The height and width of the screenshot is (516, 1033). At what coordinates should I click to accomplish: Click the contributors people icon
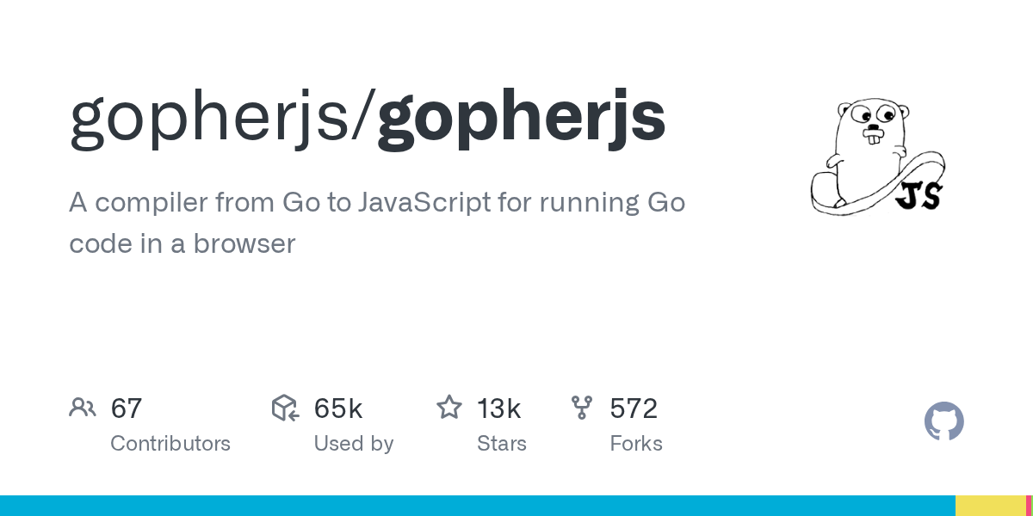83,408
